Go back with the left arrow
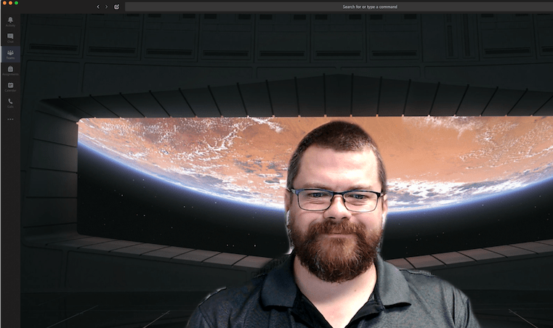 pyautogui.click(x=98, y=7)
